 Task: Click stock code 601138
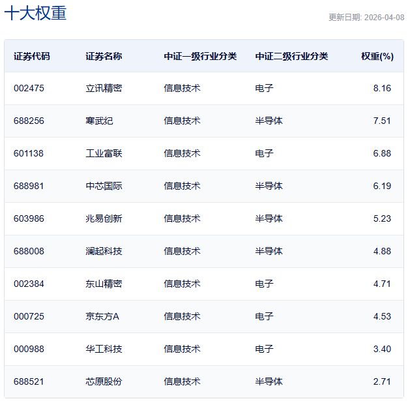click(29, 153)
